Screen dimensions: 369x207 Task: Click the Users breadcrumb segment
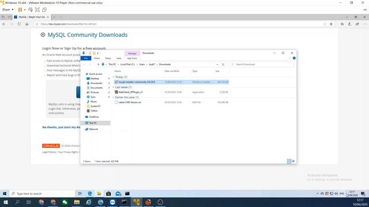click(142, 64)
